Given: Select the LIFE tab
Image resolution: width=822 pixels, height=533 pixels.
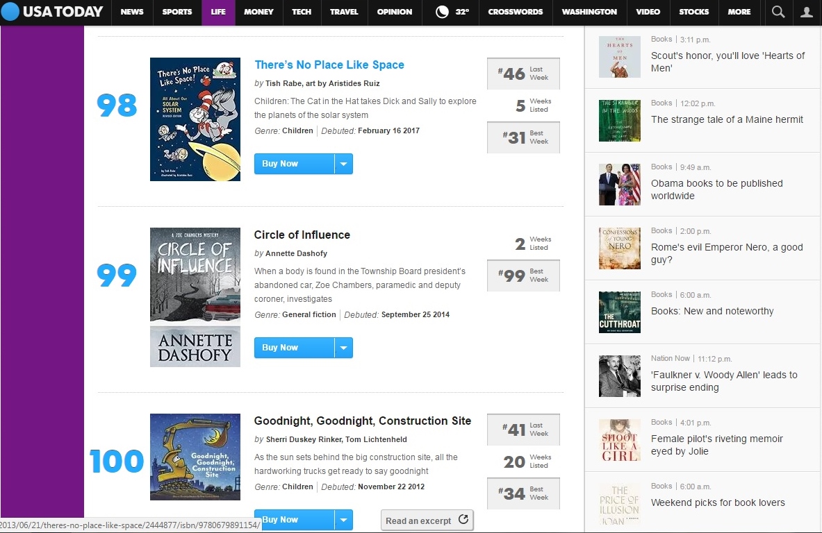Looking at the screenshot, I should pos(218,12).
